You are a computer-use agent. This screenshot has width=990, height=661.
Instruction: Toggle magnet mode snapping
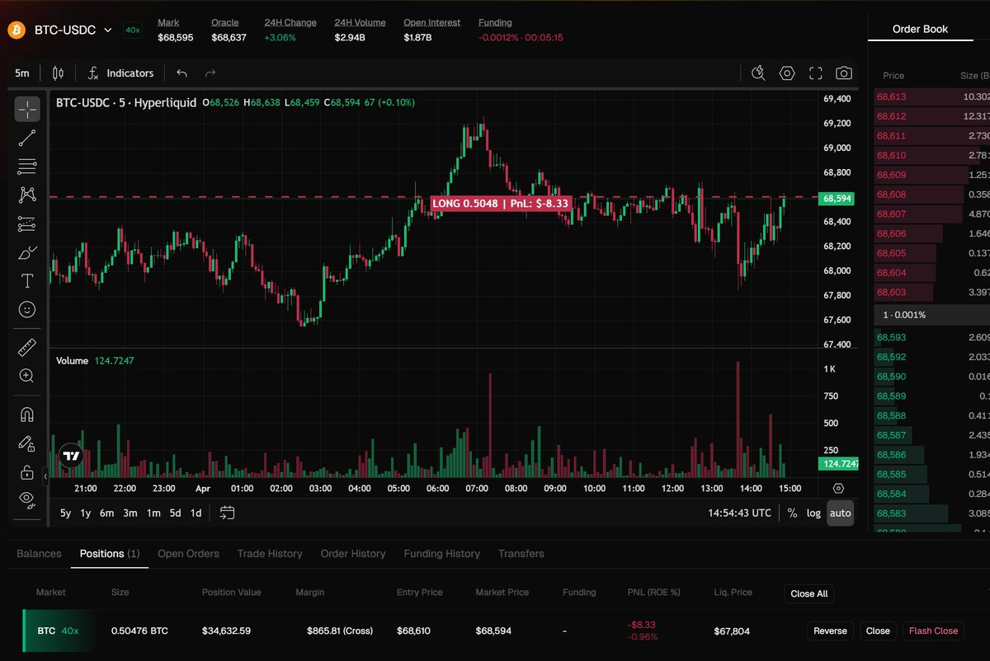point(27,415)
